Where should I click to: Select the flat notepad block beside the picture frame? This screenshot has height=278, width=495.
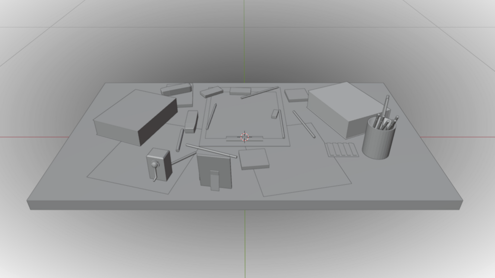pos(254,159)
